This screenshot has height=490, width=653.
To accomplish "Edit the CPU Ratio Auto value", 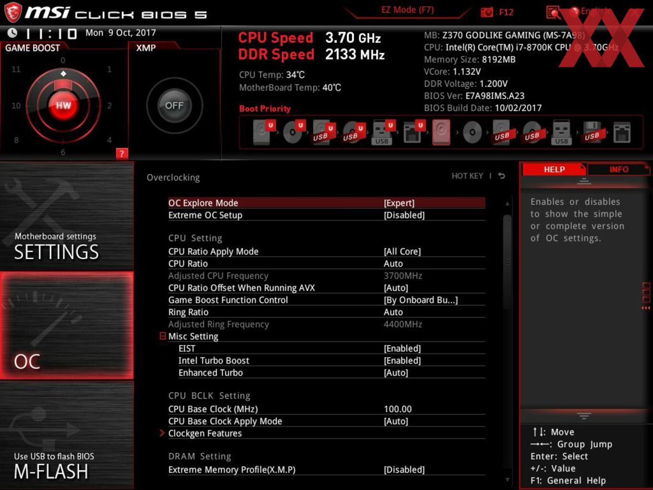I will click(x=393, y=263).
